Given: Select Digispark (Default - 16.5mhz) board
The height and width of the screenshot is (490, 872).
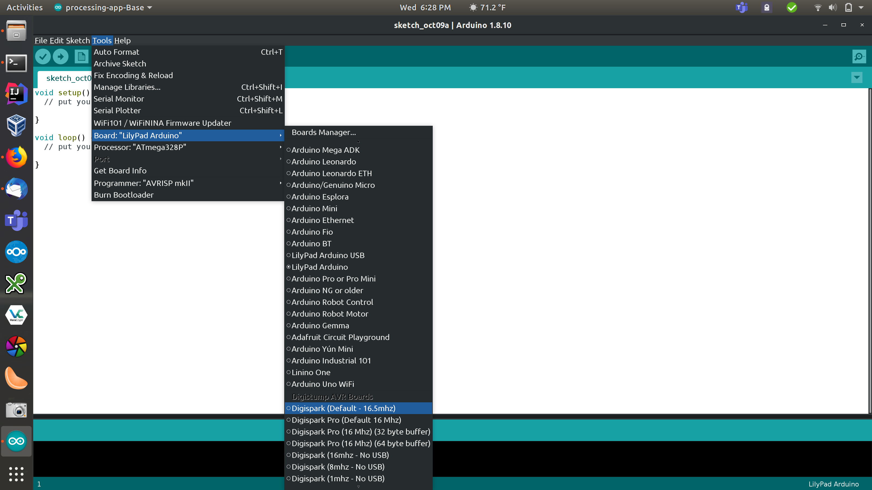Looking at the screenshot, I should [359, 408].
